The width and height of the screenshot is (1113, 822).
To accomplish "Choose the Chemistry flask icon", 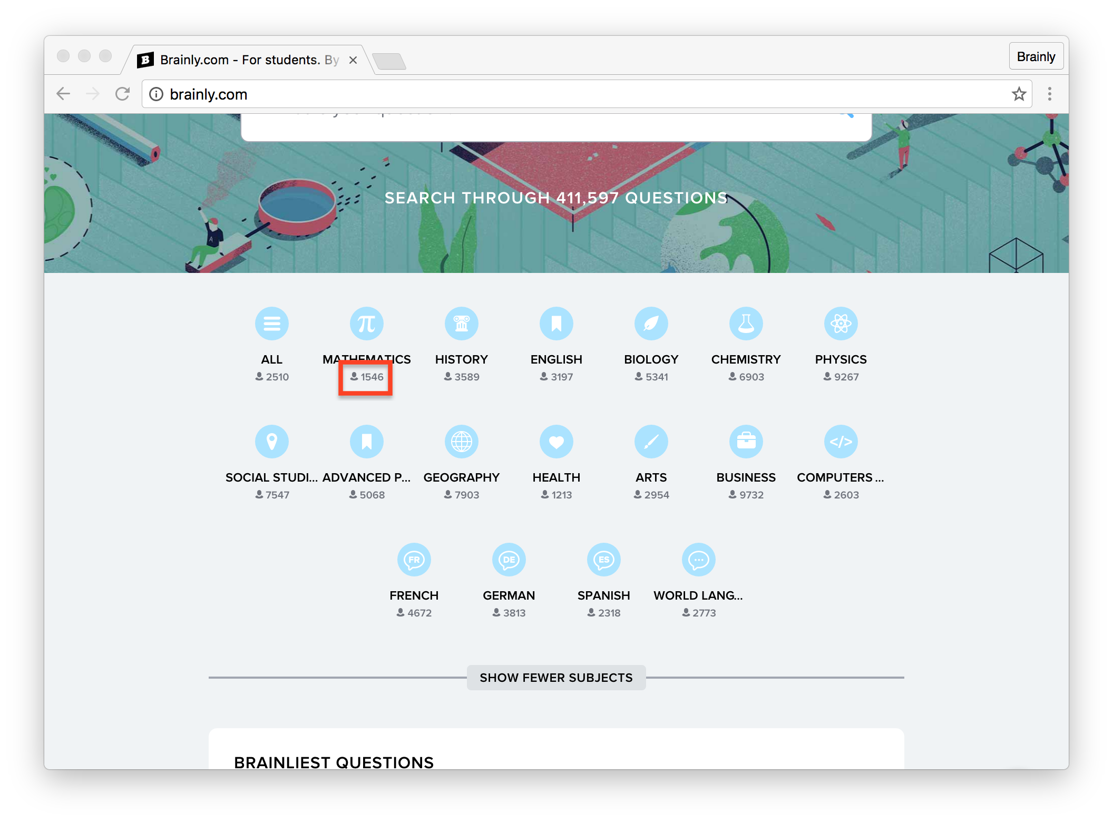I will 746,324.
